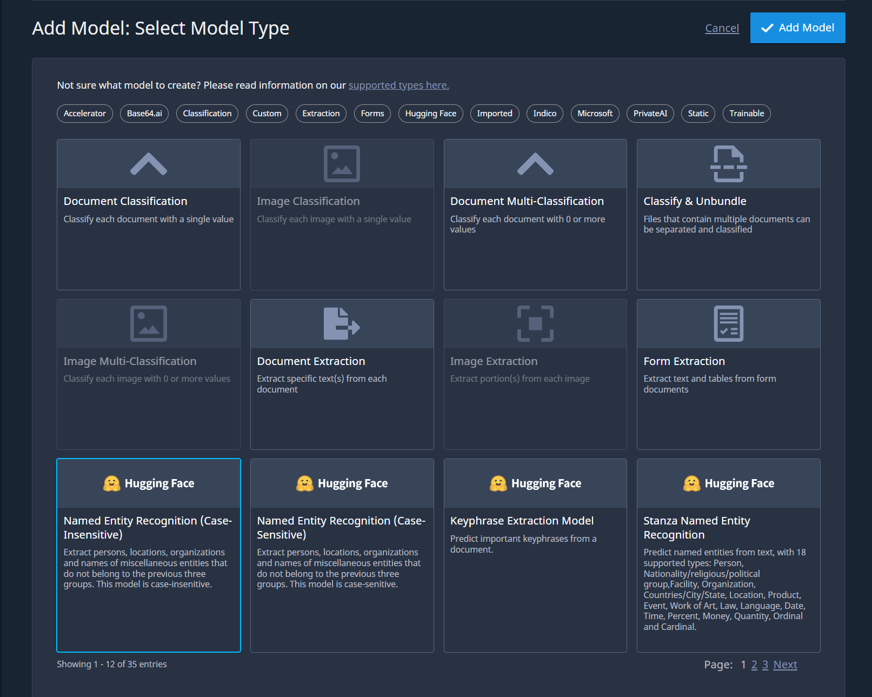Screen dimensions: 872x697
Task: Cancel adding the model
Action: (x=722, y=28)
